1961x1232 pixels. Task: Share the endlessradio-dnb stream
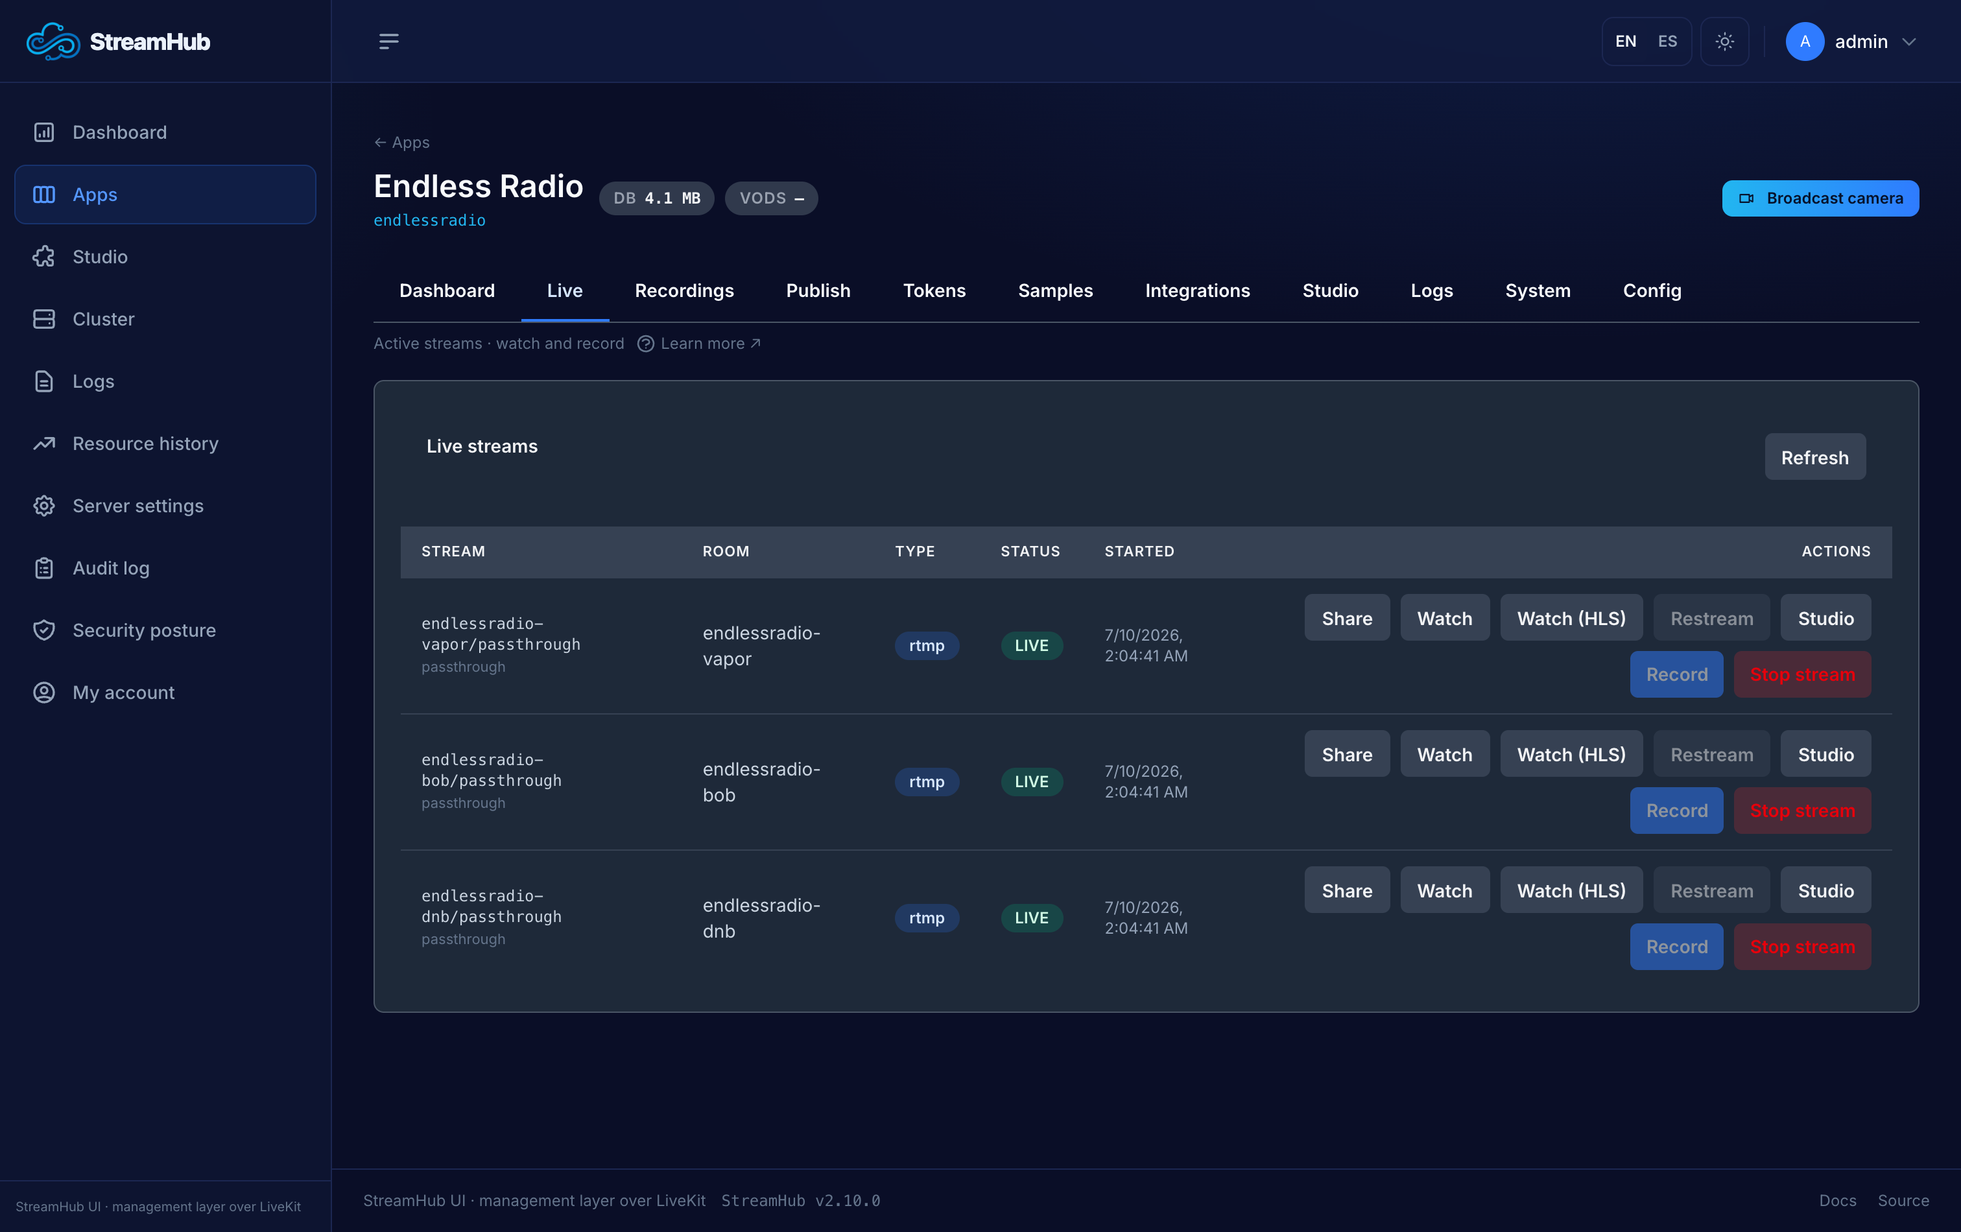point(1347,890)
